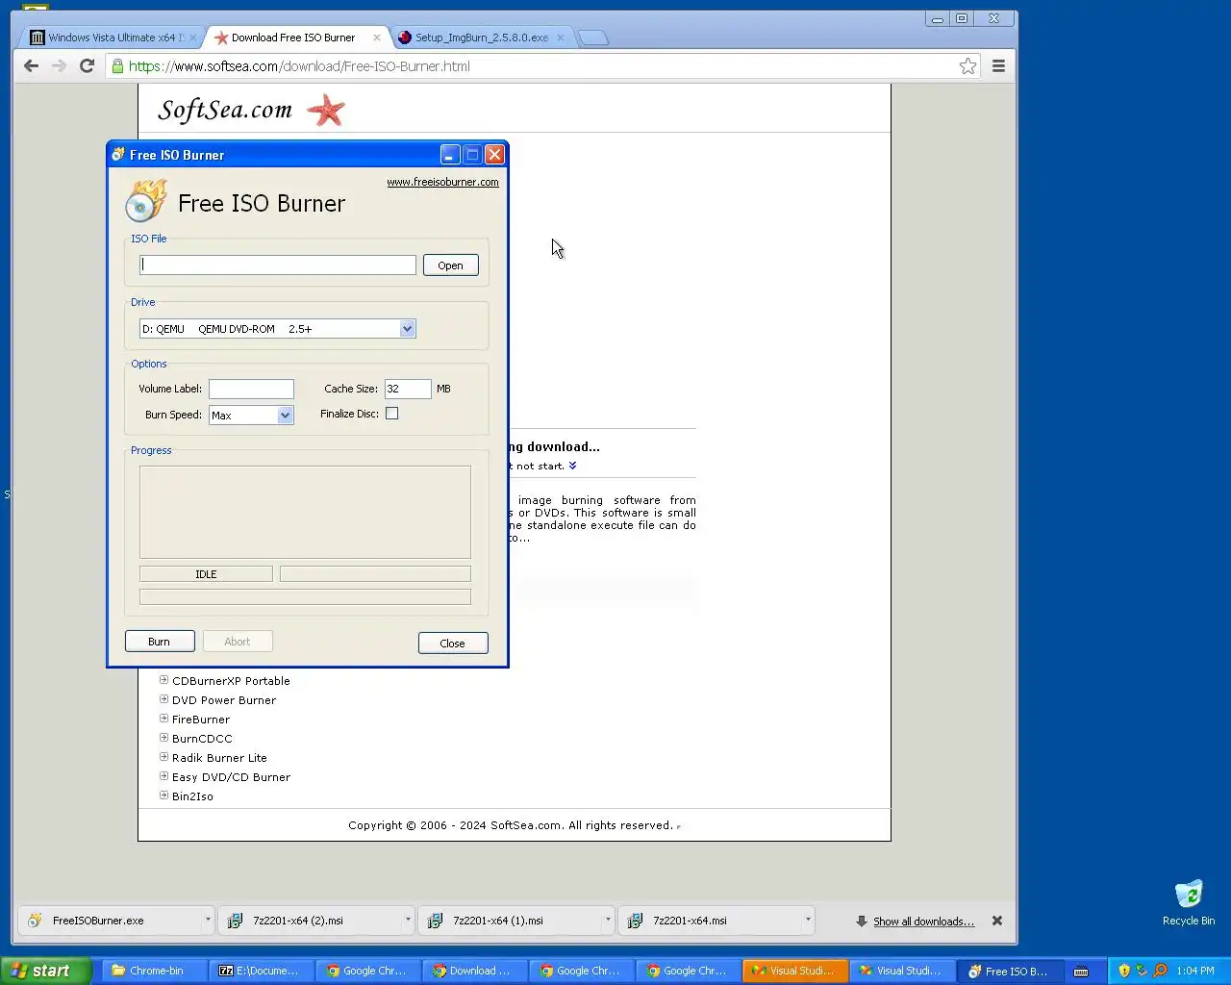
Task: Expand Bin2Iso plus icon
Action: pyautogui.click(x=163, y=795)
